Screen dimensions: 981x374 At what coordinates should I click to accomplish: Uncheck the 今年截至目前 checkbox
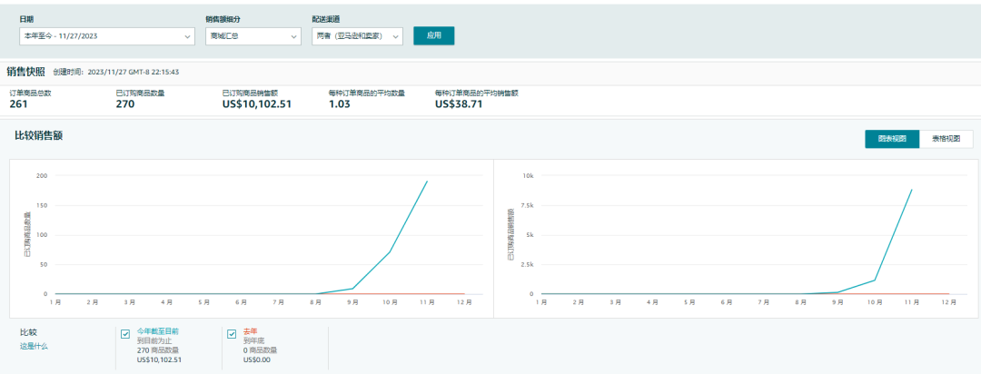click(125, 334)
